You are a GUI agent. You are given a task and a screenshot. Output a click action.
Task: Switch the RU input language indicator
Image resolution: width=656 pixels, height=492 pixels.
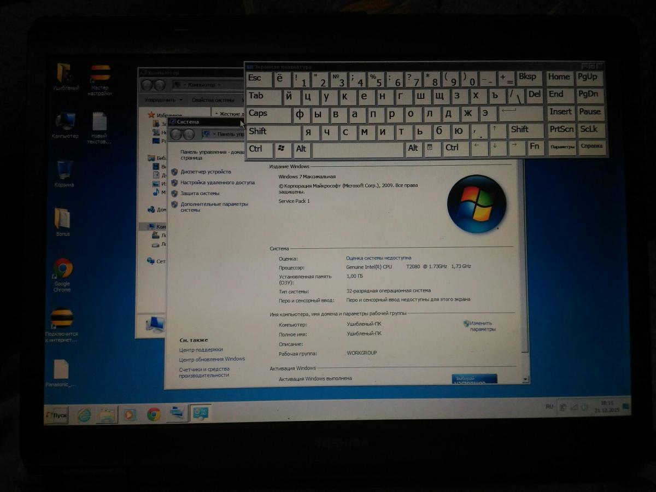(x=549, y=407)
